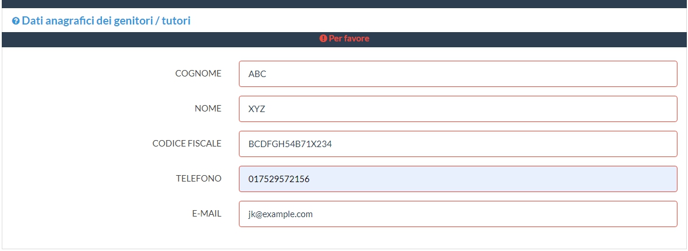The width and height of the screenshot is (688, 251).
Task: Click the E-MAIL label text
Action: pos(206,214)
